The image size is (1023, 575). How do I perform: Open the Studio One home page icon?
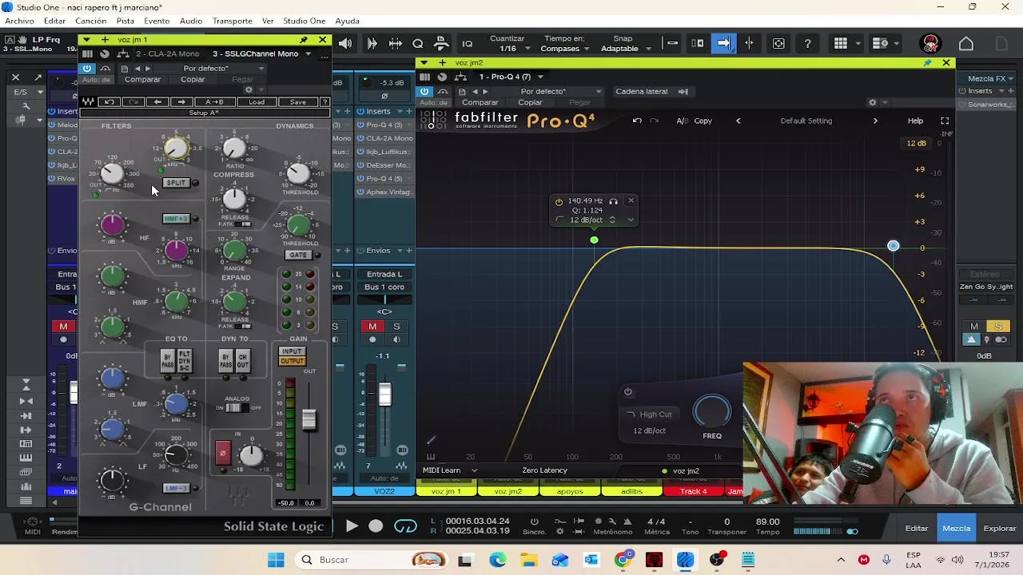click(x=966, y=44)
